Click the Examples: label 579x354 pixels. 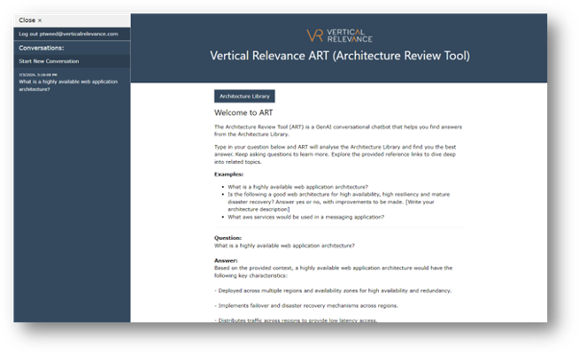[x=228, y=174]
